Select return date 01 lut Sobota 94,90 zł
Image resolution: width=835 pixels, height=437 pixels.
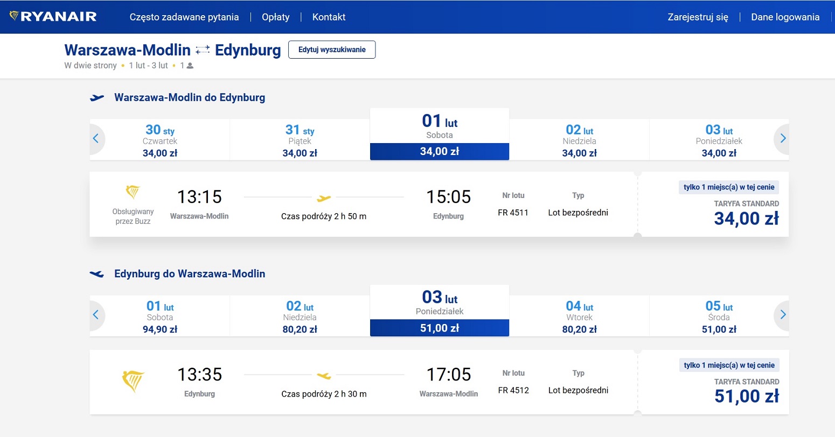[160, 316]
